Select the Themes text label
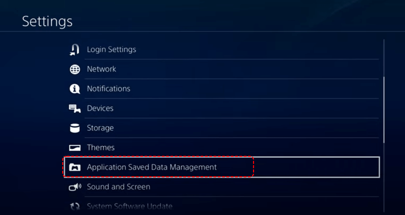 click(x=101, y=148)
